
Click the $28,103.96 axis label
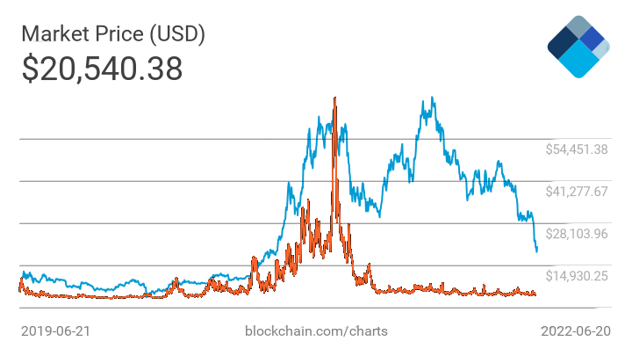(576, 234)
